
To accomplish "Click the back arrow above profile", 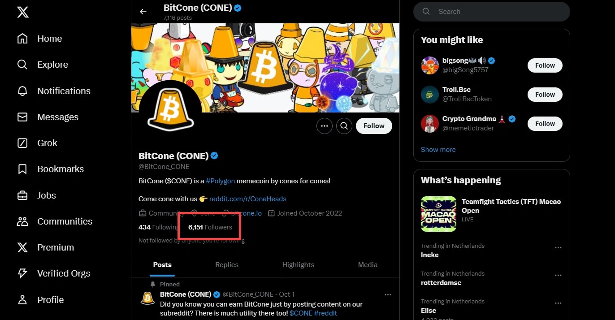I will pos(143,12).
